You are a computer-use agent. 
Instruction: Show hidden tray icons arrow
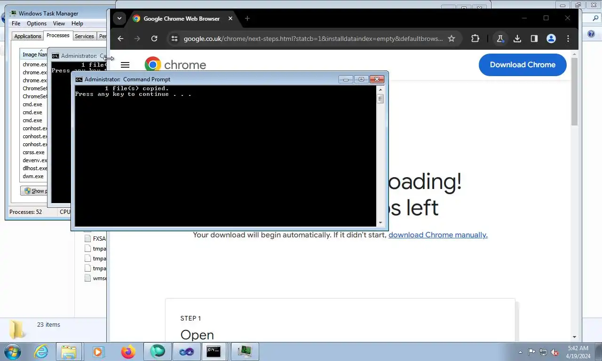click(x=520, y=352)
